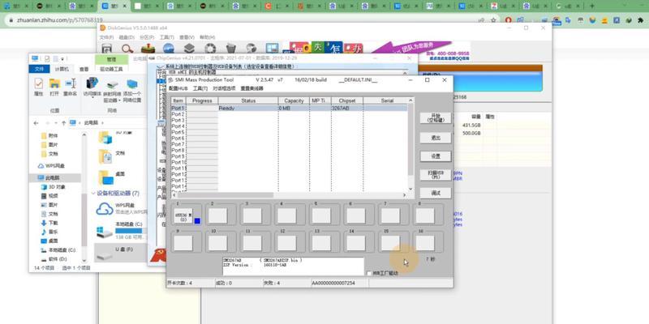The image size is (649, 324).
Task: Enable the factory driver checkbox
Action: [x=368, y=273]
